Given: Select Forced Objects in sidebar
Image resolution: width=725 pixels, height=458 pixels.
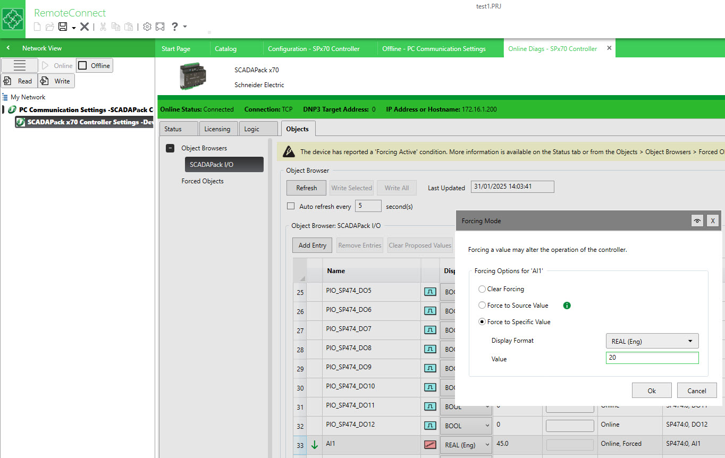Looking at the screenshot, I should [203, 181].
